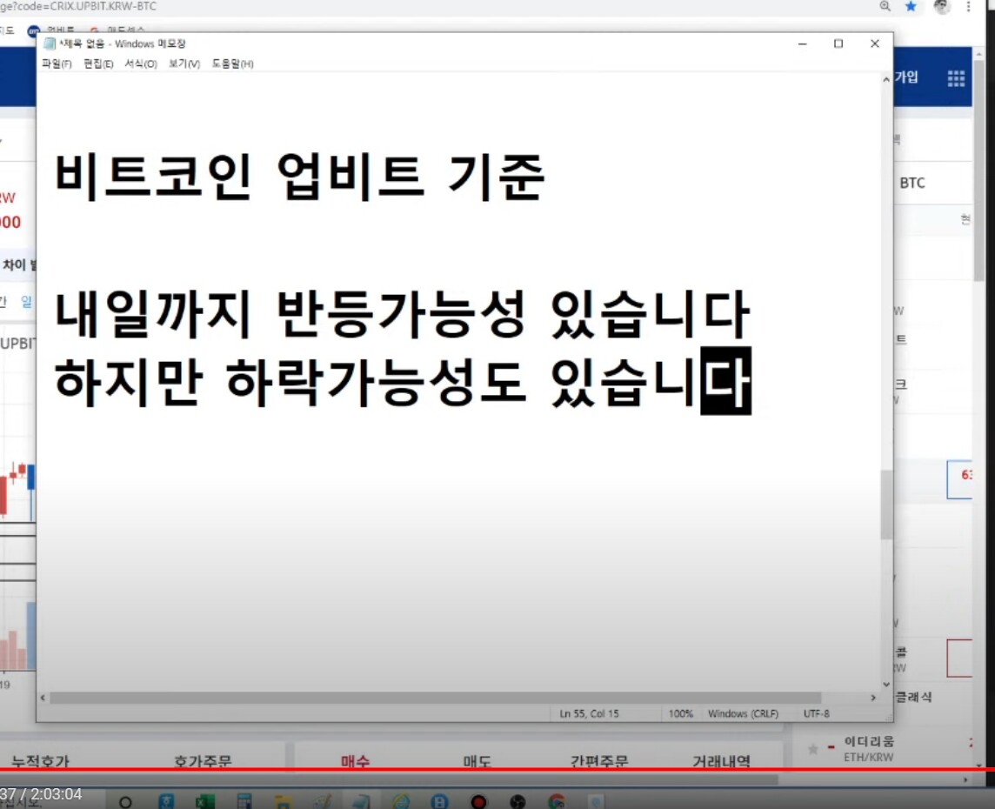Open the 누적호가 tab on Upbit

pos(40,760)
